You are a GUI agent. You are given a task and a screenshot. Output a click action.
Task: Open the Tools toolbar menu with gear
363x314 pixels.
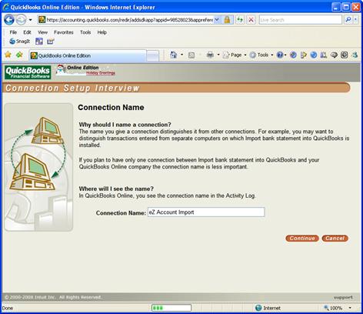click(261, 55)
